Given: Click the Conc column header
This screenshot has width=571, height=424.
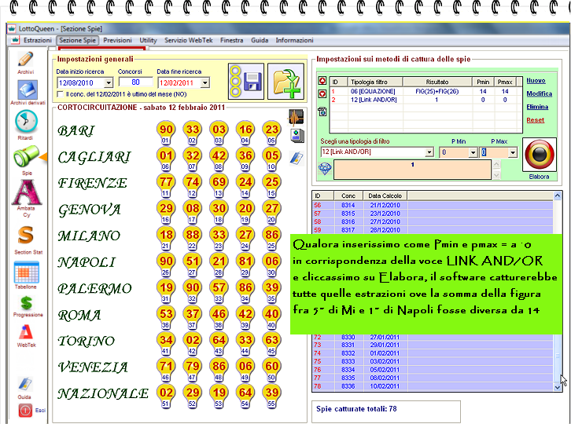Looking at the screenshot, I should [348, 196].
